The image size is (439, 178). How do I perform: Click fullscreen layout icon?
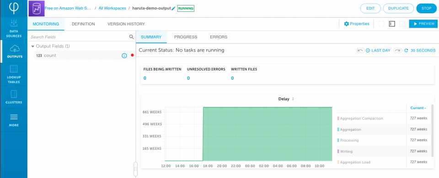pyautogui.click(x=381, y=24)
